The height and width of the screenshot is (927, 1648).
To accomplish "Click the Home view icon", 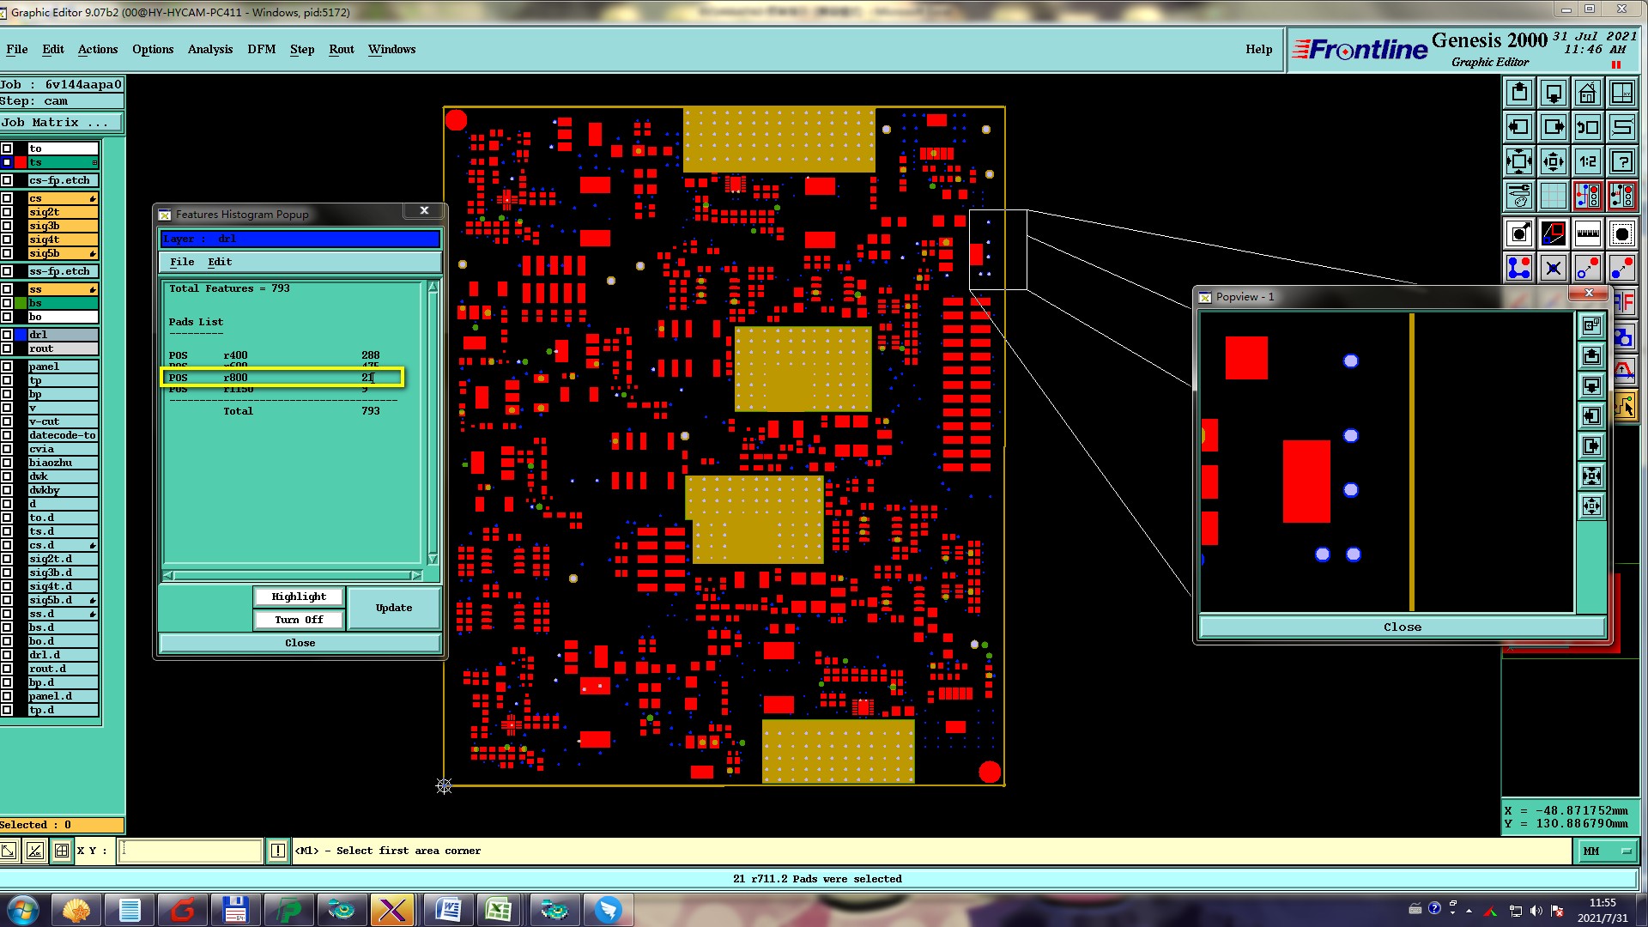I will click(1587, 93).
